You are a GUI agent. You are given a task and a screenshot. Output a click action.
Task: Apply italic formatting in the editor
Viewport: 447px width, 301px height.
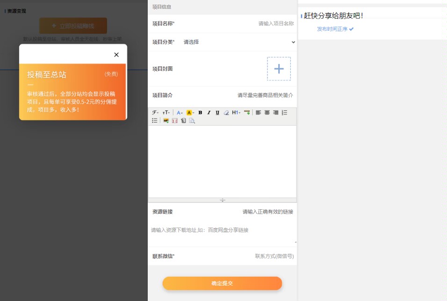[208, 113]
